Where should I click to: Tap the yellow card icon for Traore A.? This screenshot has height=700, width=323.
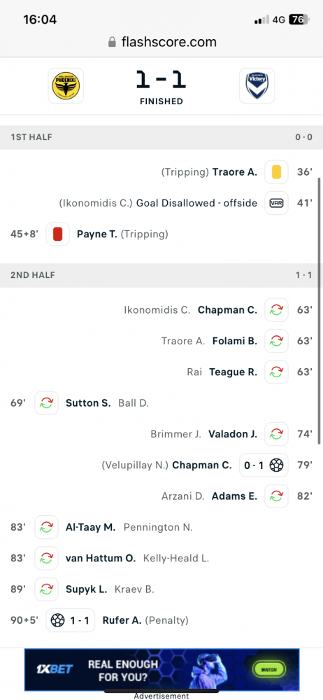click(276, 172)
